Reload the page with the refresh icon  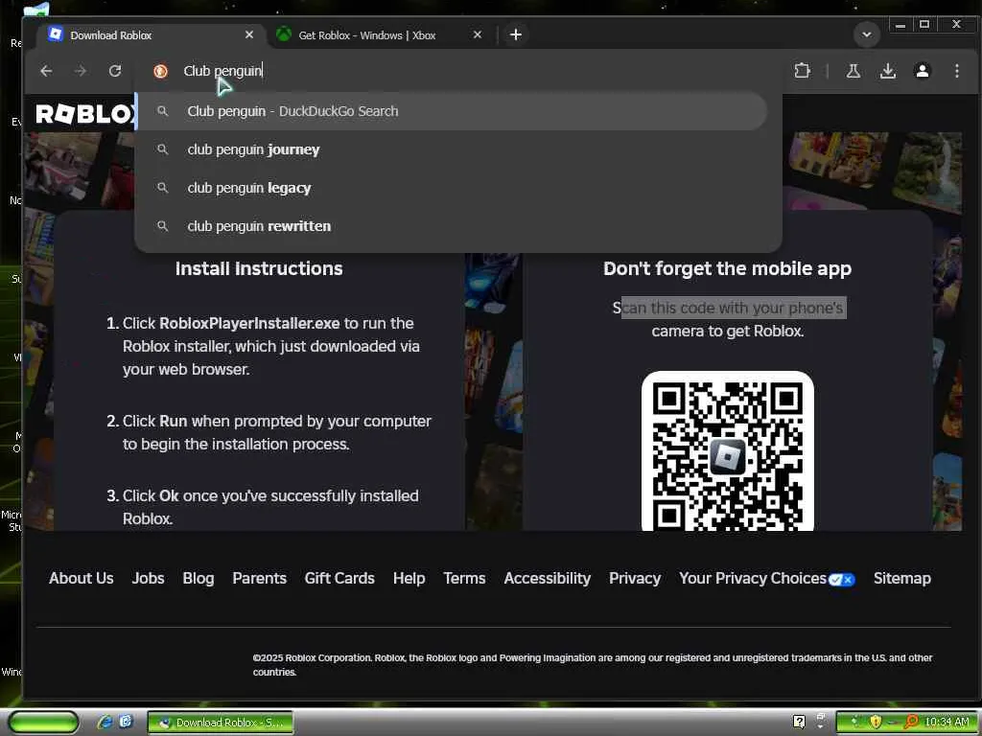(115, 71)
